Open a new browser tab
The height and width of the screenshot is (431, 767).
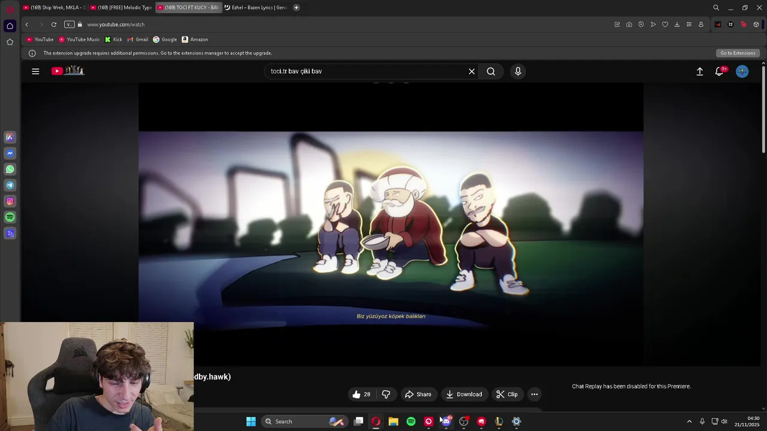point(296,8)
